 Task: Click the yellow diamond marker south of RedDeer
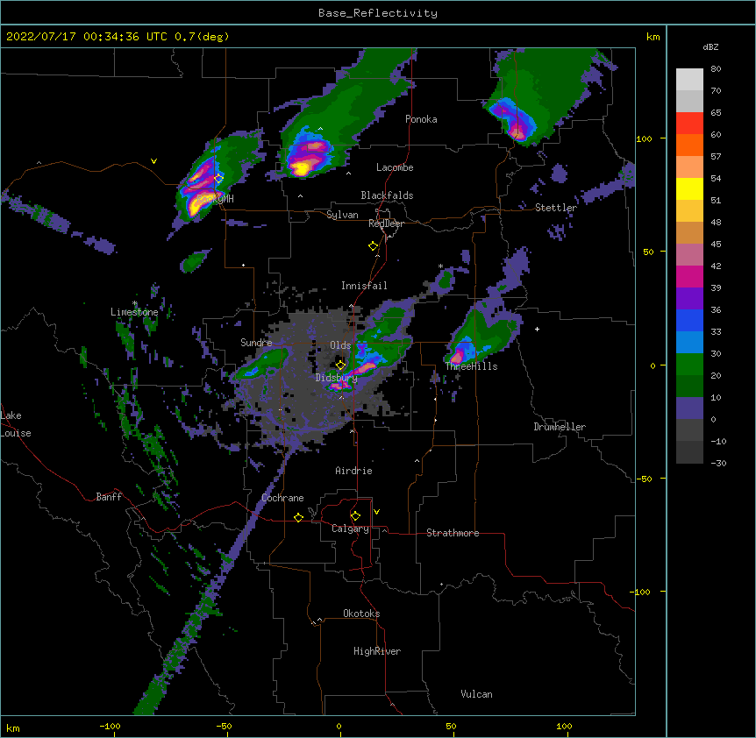(x=373, y=246)
